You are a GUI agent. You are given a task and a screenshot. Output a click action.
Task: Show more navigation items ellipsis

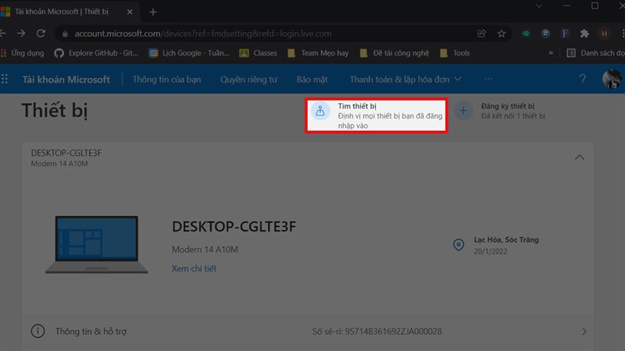pos(488,79)
